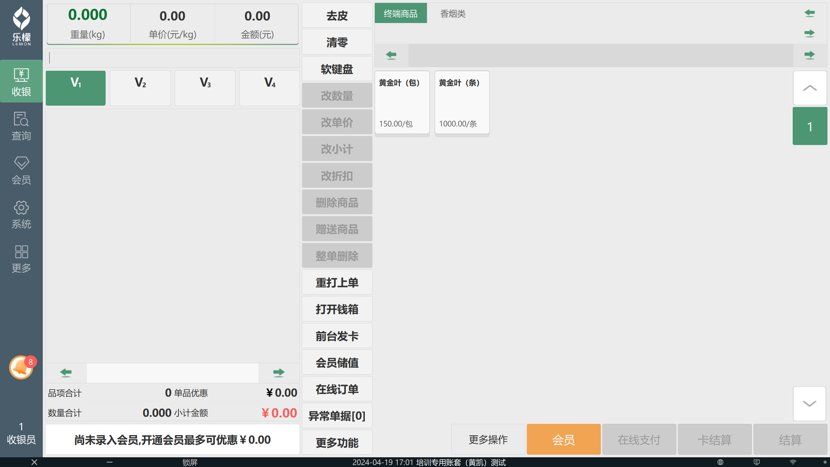The image size is (830, 467).
Task: Select page 1 of the product list
Action: (810, 126)
